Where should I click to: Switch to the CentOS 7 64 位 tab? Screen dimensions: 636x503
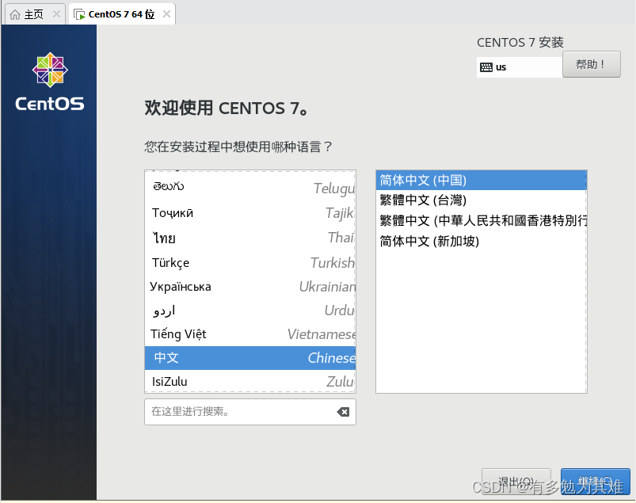tap(122, 14)
